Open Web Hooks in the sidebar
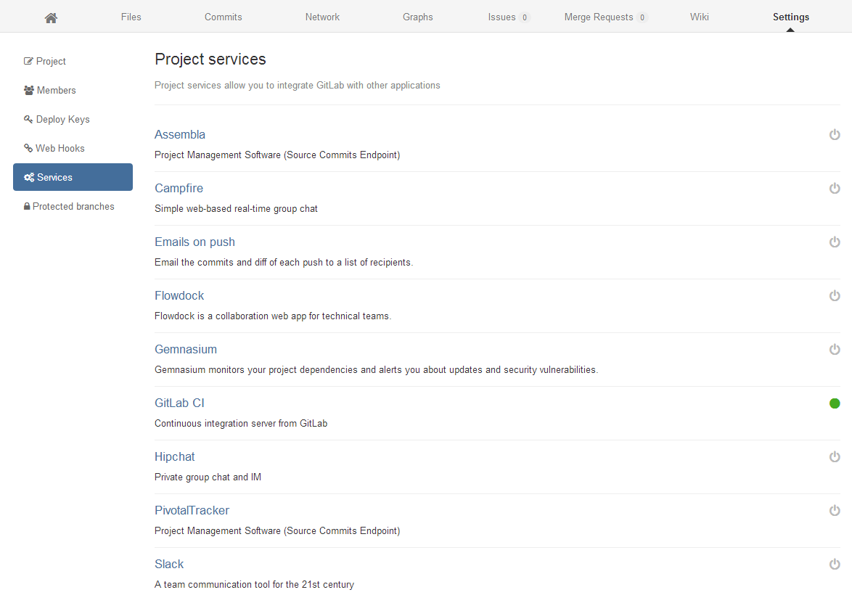This screenshot has width=852, height=595. (73, 148)
